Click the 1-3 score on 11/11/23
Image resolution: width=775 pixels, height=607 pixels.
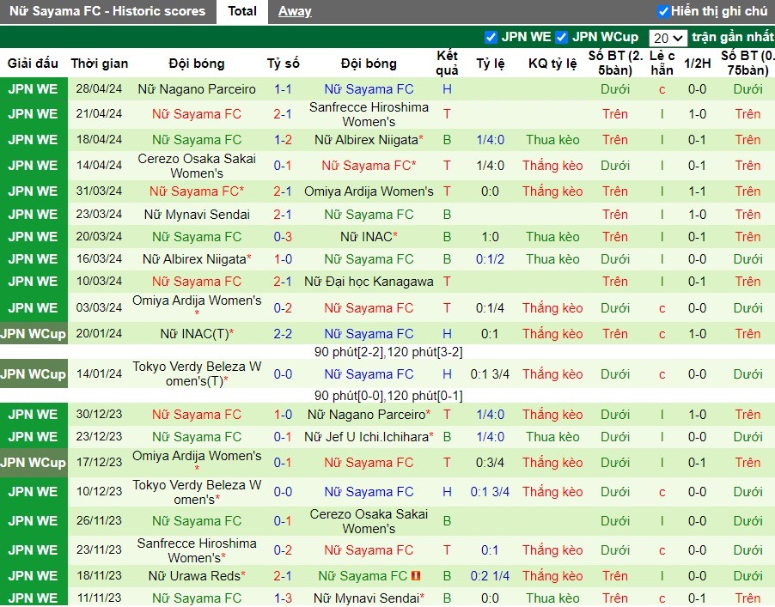[283, 598]
